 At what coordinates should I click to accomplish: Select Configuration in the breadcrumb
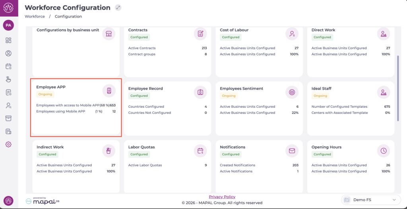click(68, 17)
